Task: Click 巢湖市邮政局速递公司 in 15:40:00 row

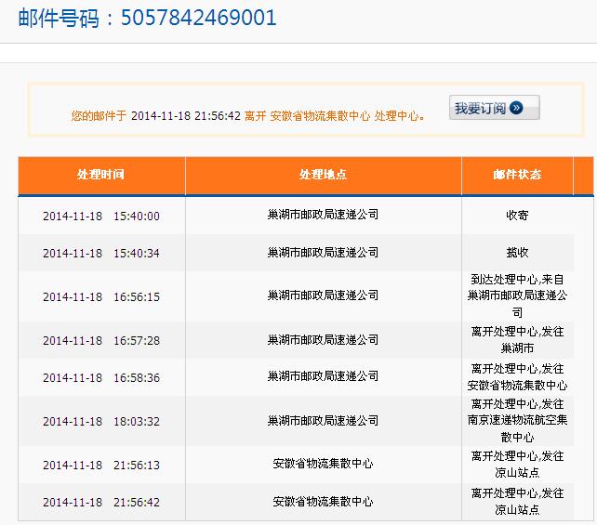Action: (323, 215)
